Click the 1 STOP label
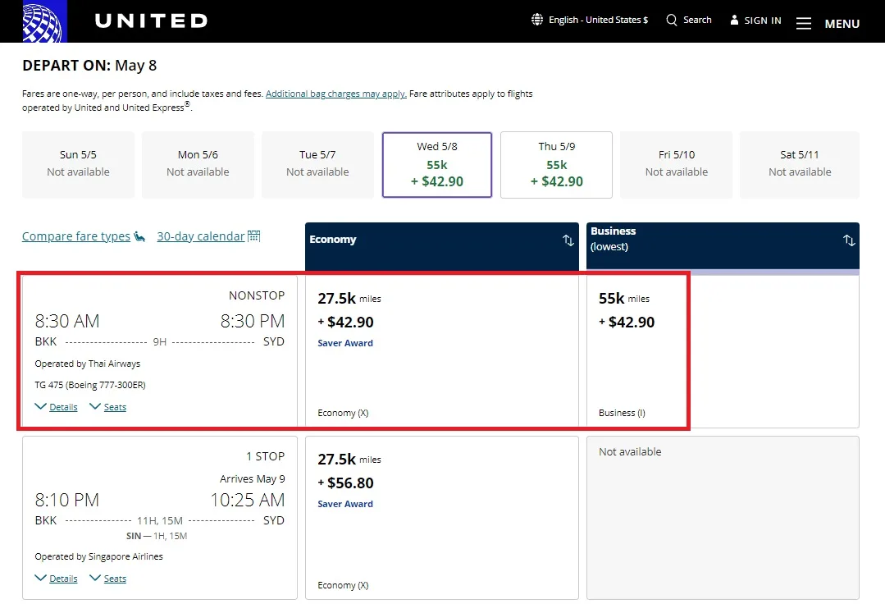This screenshot has height=604, width=885. [x=265, y=456]
